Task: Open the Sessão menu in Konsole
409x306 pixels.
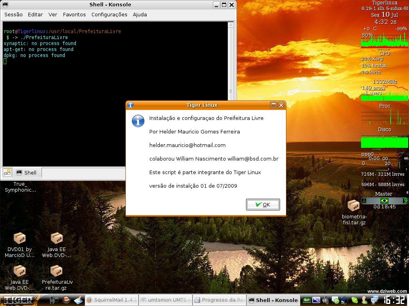Action: pos(14,14)
